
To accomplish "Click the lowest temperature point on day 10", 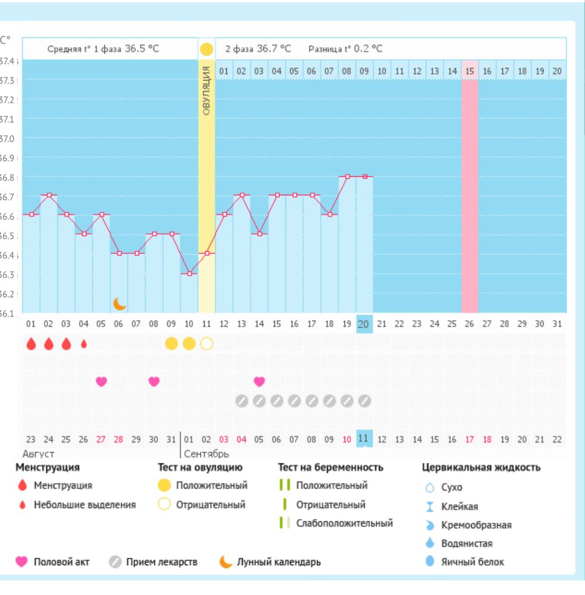I will tap(189, 274).
